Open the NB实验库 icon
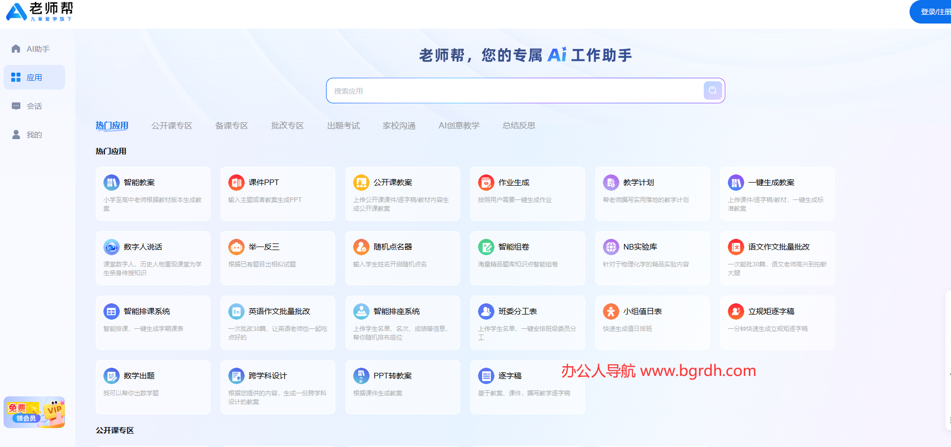The height and width of the screenshot is (447, 951). [611, 247]
